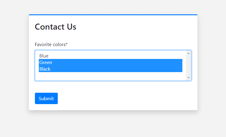Screen dimensions: 226x137
Task: Submit the Contact Us form
Action: 46,98
